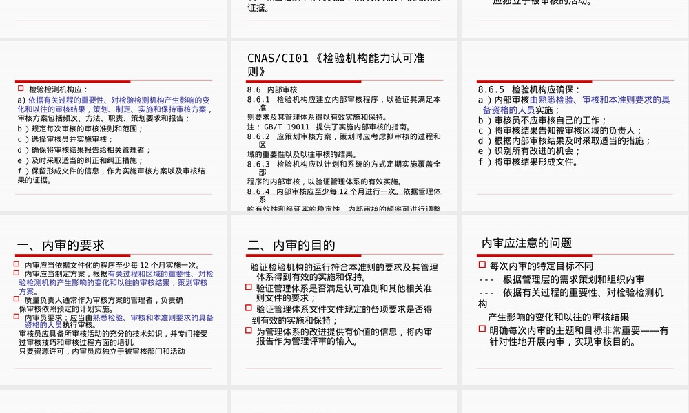Viewport: 689px width, 413px height.
Task: Click bullet 验证管理体系是否满足认可准则和其他相关准
Action: pyautogui.click(x=344, y=288)
